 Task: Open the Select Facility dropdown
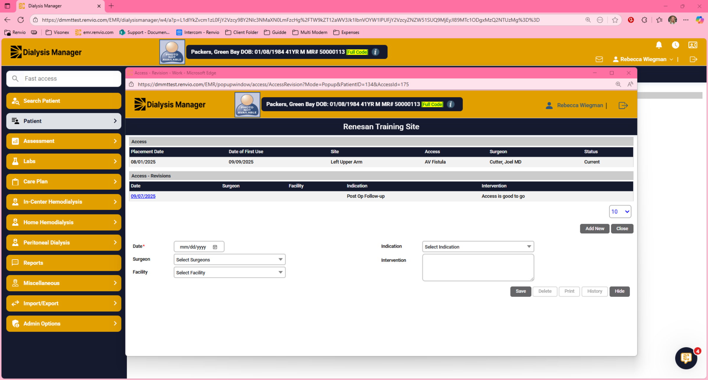tap(230, 272)
